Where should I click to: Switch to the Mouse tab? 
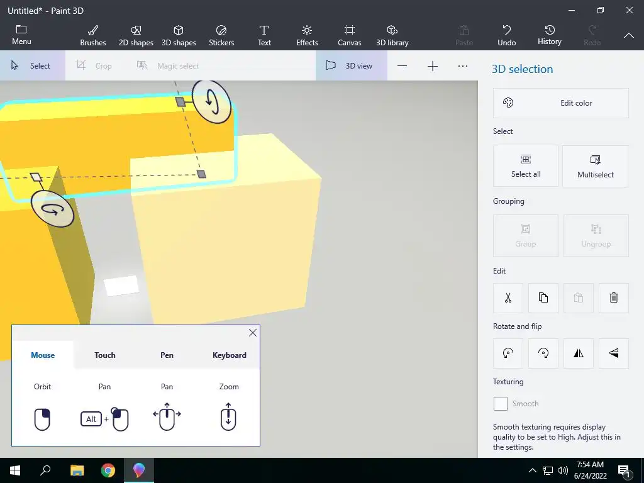click(x=43, y=355)
